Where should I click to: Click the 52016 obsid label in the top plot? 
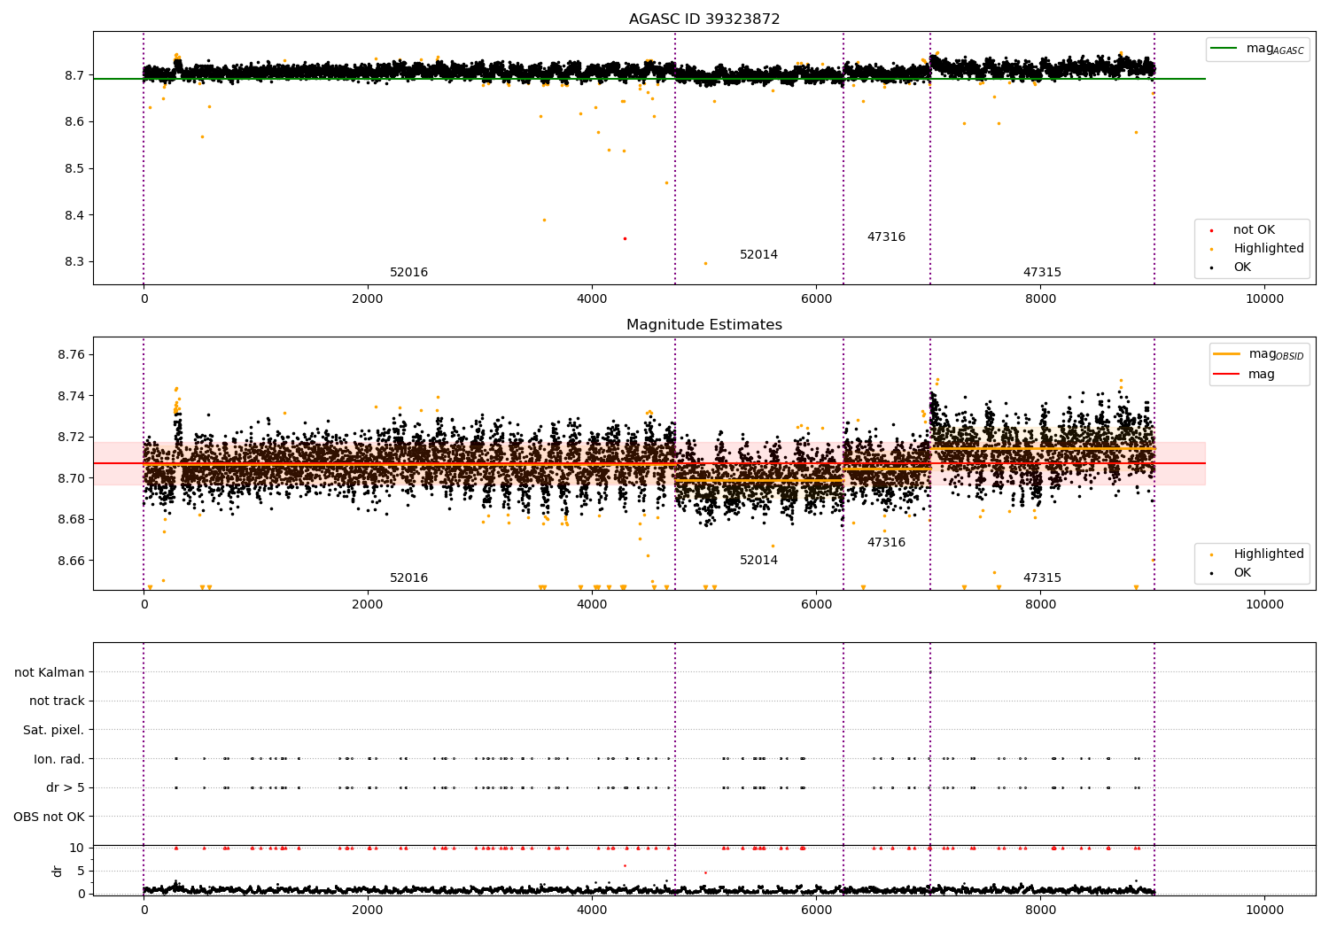(x=409, y=273)
